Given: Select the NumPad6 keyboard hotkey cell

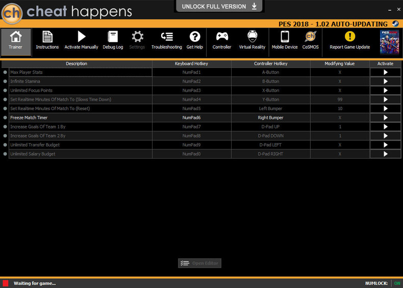Looking at the screenshot, I should click(x=191, y=118).
